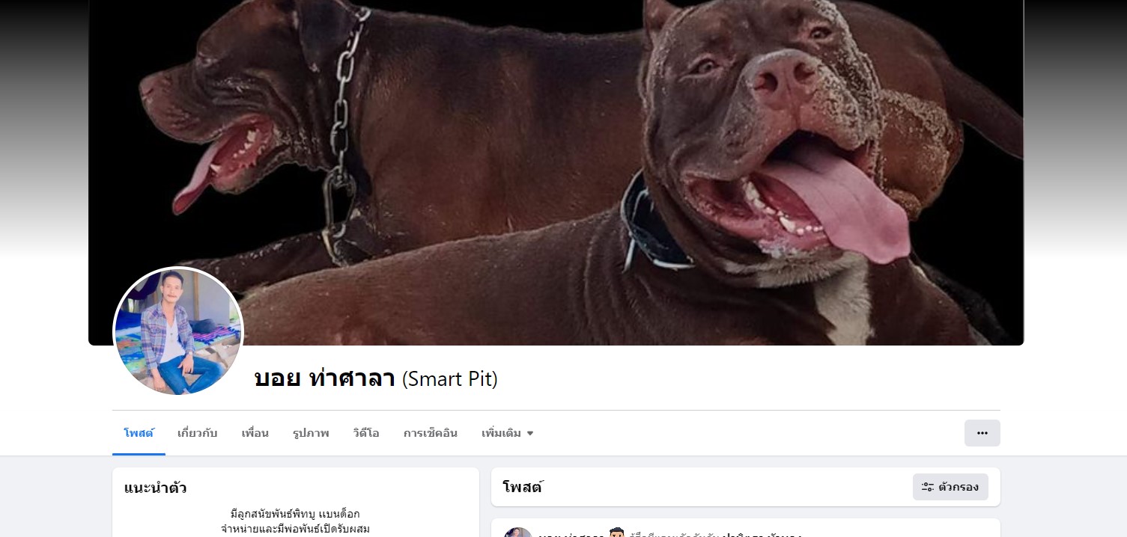Show the การเช็คอิน check-ins tab

(x=431, y=433)
